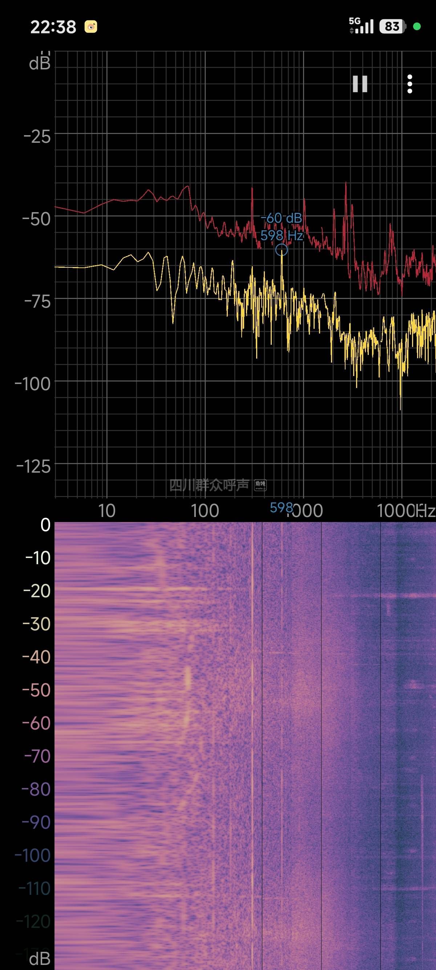Tap the 四川群众呼声 watermark text
The height and width of the screenshot is (970, 436).
(209, 485)
